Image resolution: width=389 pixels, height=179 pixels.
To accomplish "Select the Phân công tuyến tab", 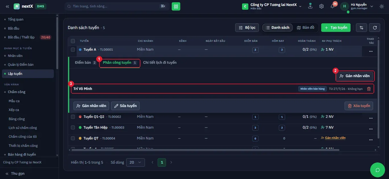I will 120,63.
